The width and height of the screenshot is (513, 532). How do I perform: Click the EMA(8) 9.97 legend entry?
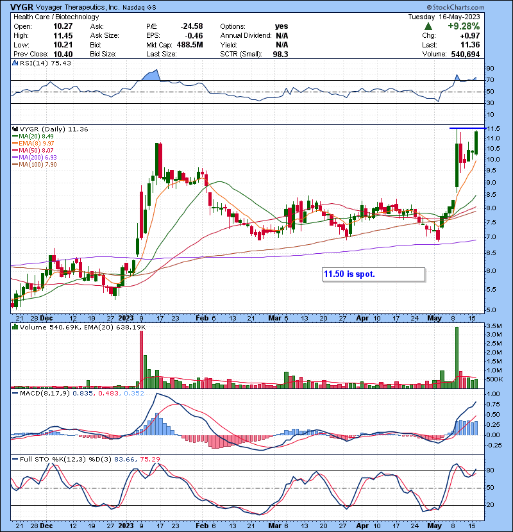[33, 144]
